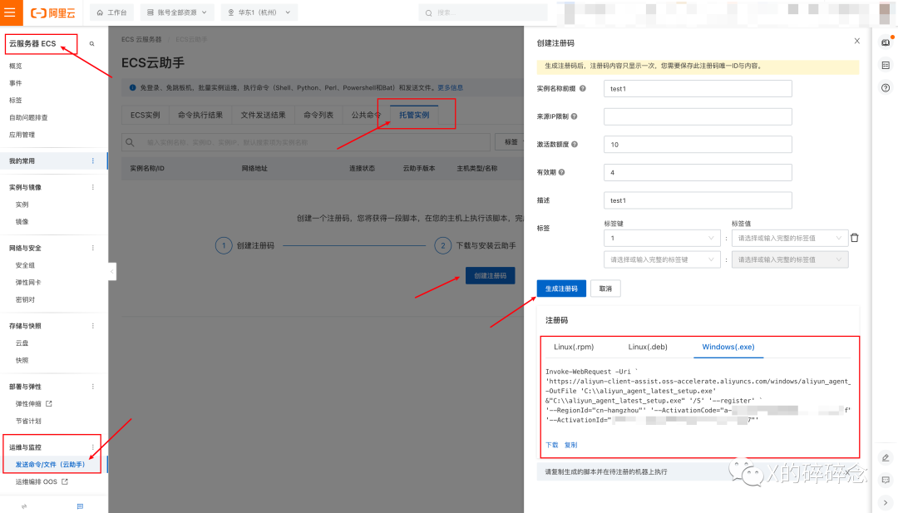Delete the tag row with trash icon
This screenshot has height=513, width=898.
(854, 238)
